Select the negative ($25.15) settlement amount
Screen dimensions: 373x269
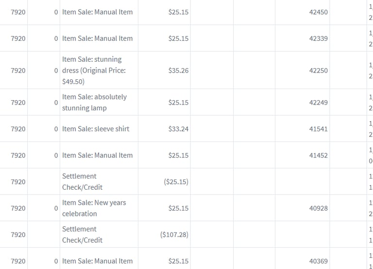click(176, 182)
